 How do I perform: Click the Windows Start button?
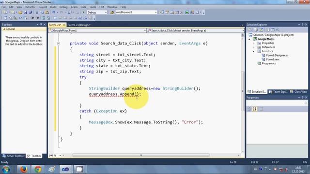click(x=6, y=170)
